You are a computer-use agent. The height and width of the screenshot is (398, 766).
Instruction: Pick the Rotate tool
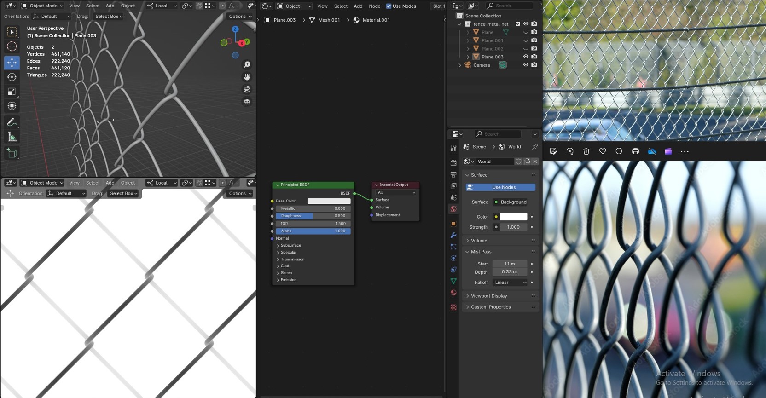click(12, 77)
